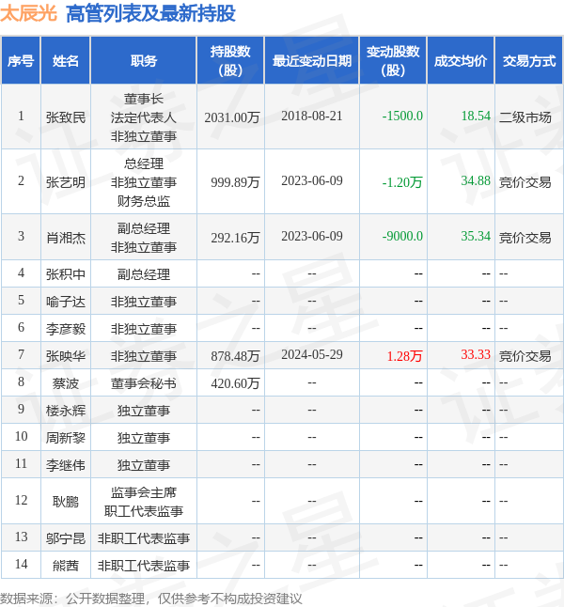Click the 姓名 column header
Image resolution: width=564 pixels, height=607 pixels.
(x=66, y=61)
